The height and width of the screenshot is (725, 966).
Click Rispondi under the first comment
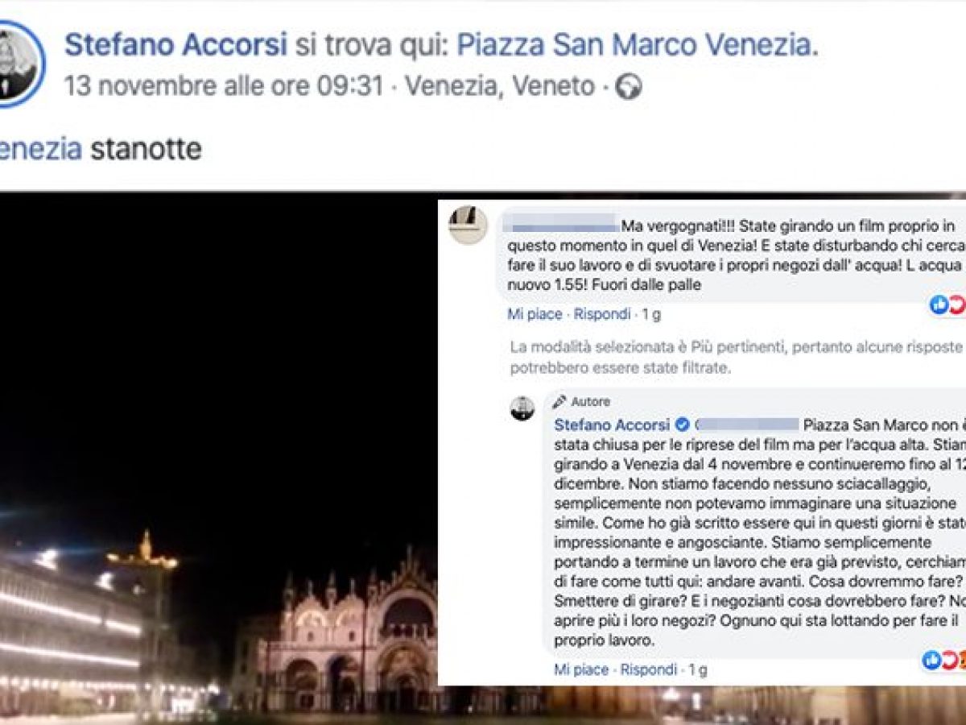pyautogui.click(x=602, y=314)
